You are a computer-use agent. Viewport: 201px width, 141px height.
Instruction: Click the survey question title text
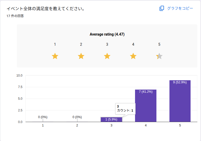click(46, 9)
